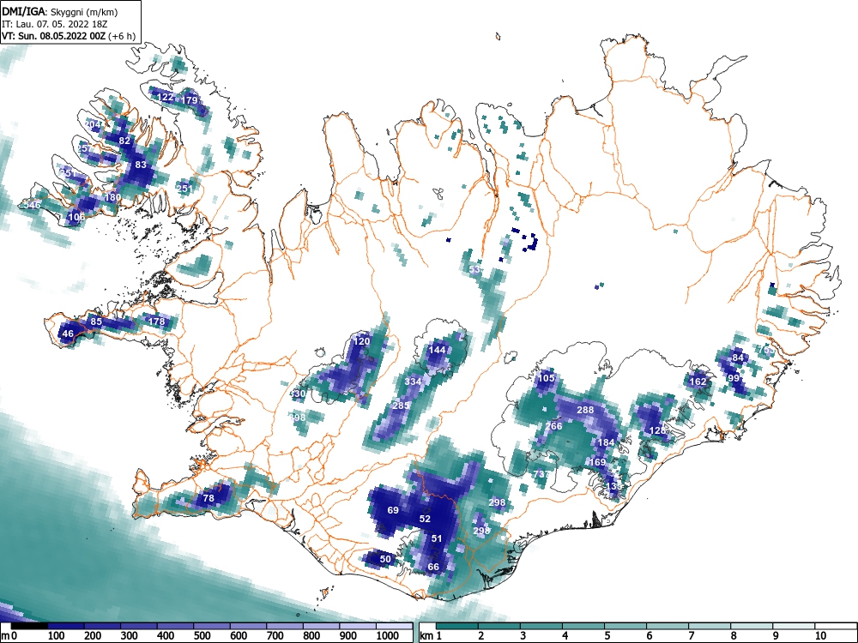The image size is (858, 643).
Task: Click the dark blue 100–200 m legend segment
Action: pyautogui.click(x=66, y=626)
